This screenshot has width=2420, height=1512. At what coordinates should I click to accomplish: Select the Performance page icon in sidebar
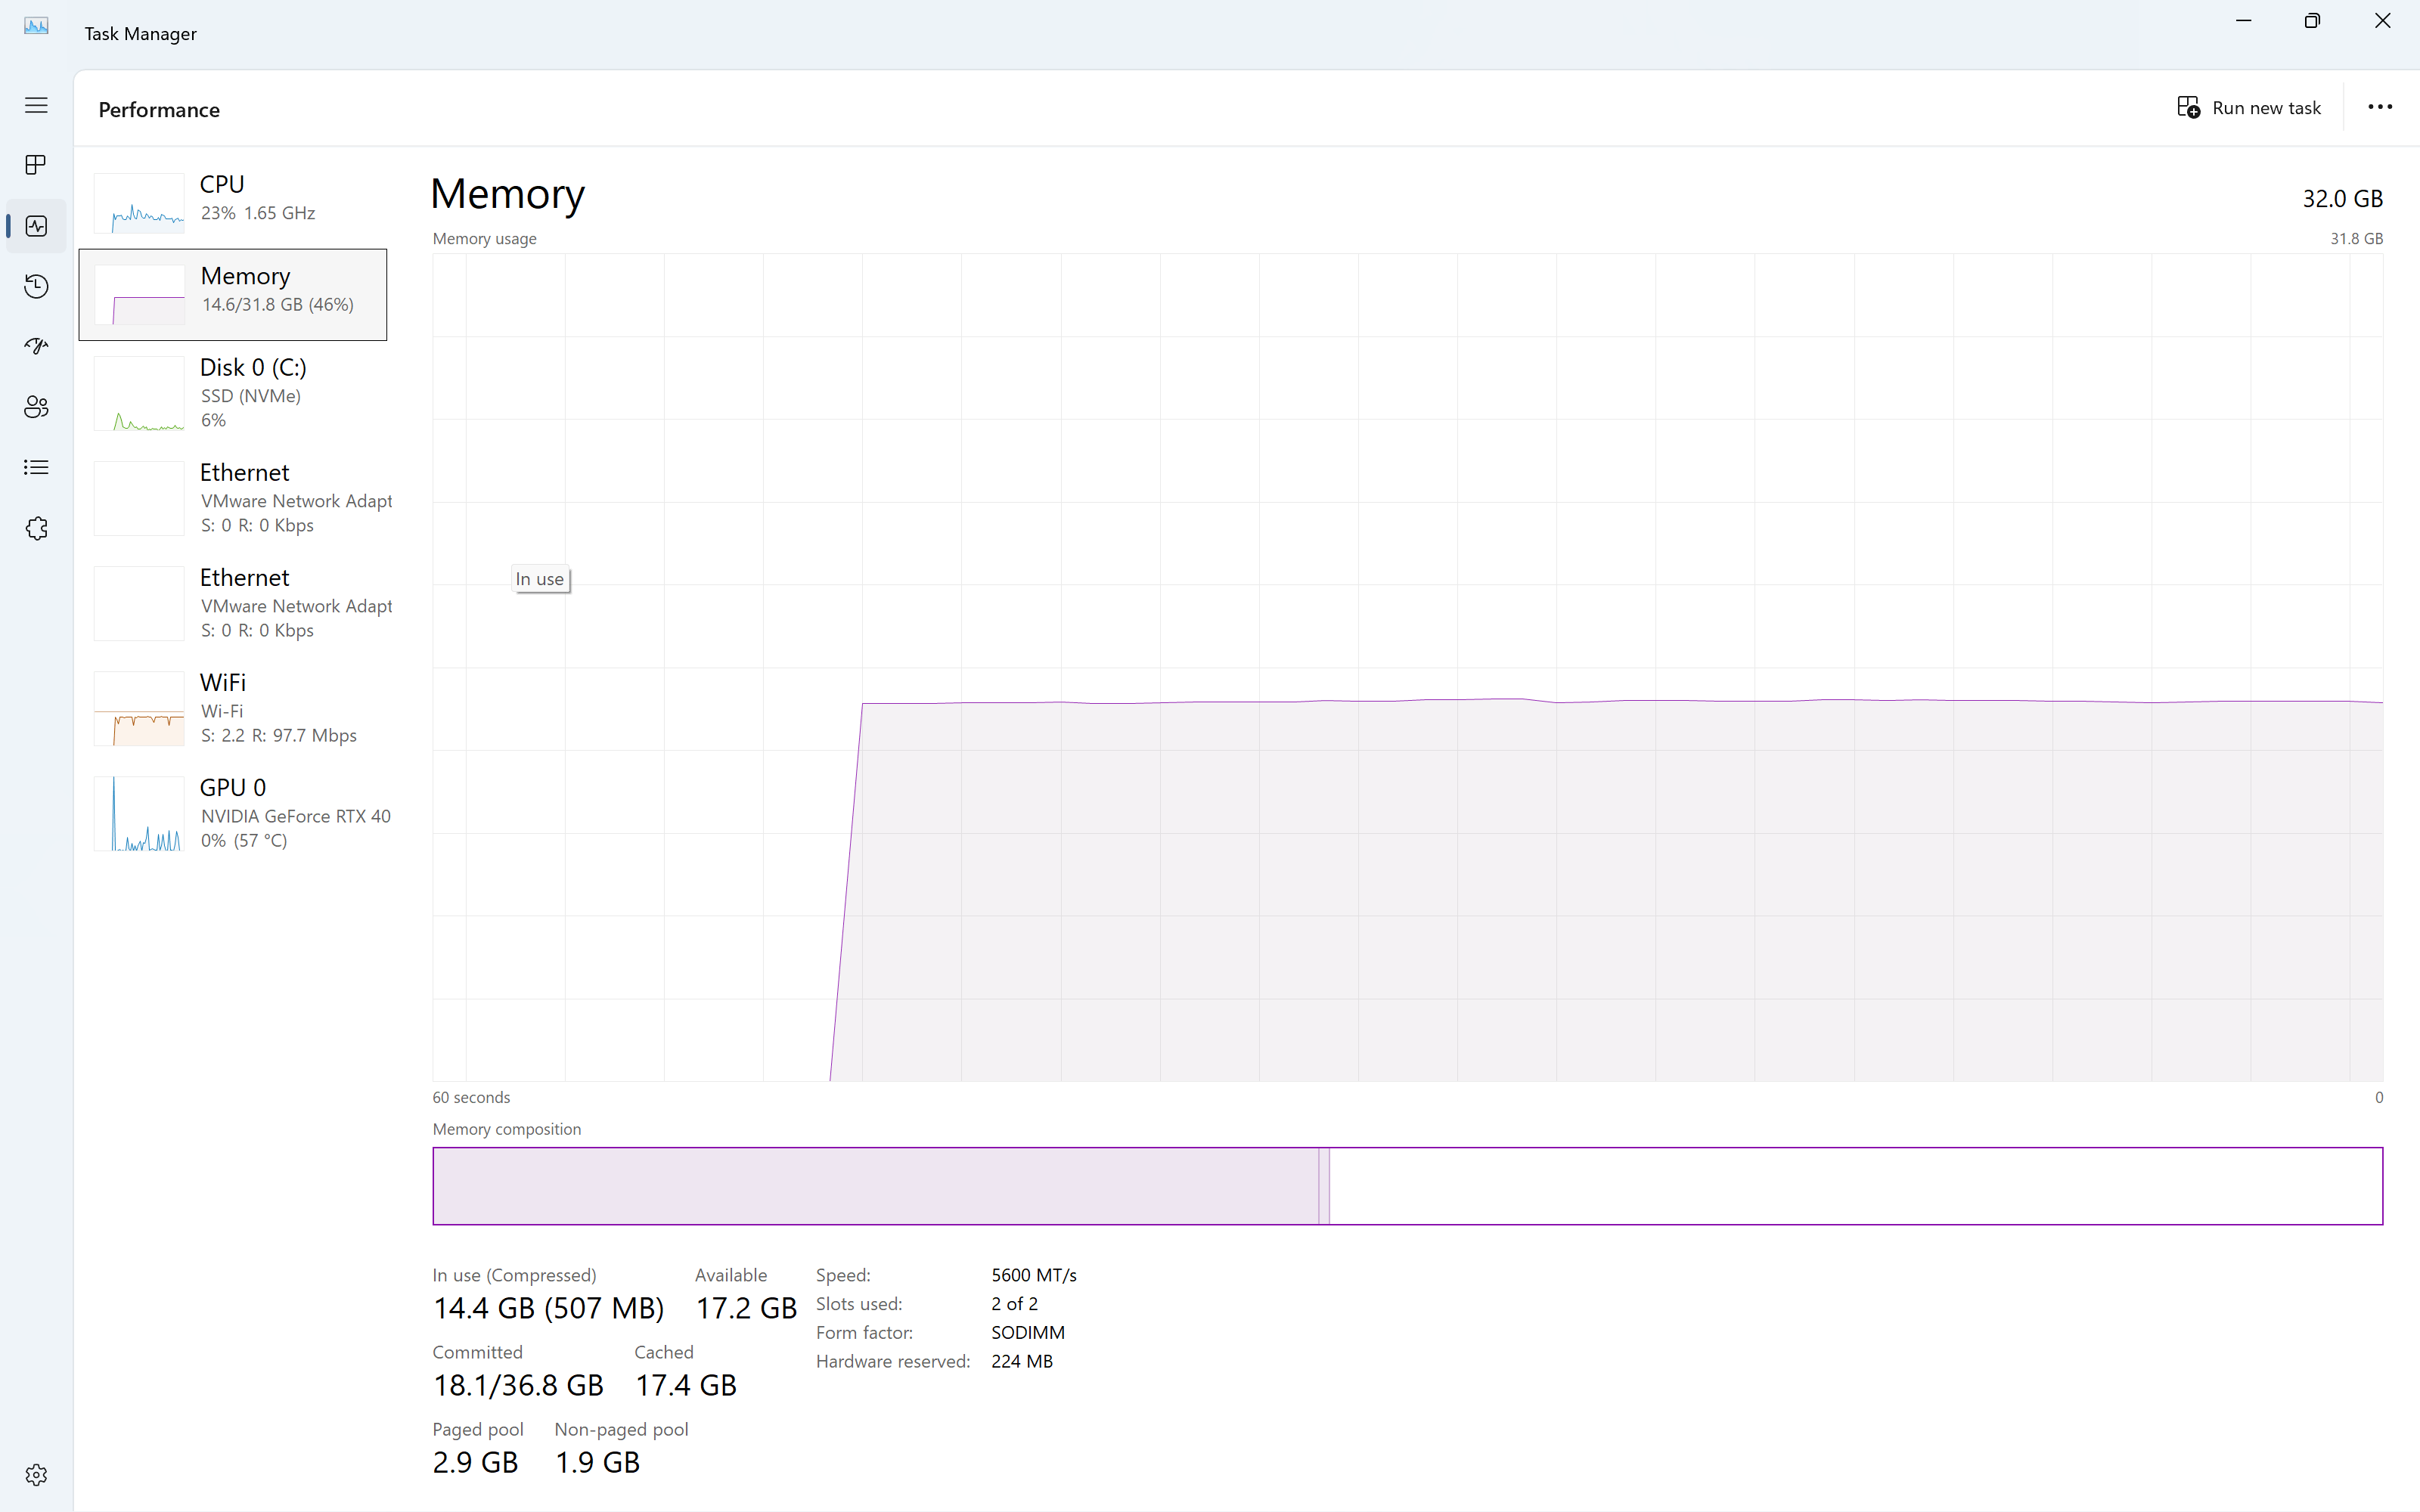pyautogui.click(x=36, y=226)
